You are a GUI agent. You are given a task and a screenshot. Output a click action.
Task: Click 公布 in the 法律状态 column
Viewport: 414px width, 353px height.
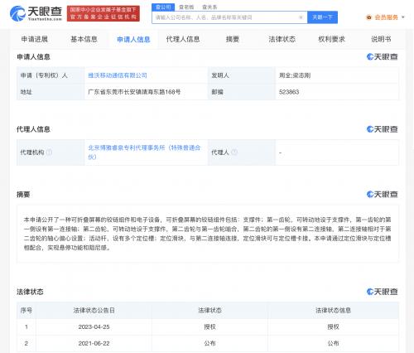click(x=209, y=344)
